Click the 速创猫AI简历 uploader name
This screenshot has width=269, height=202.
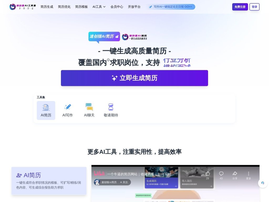[x=109, y=182]
